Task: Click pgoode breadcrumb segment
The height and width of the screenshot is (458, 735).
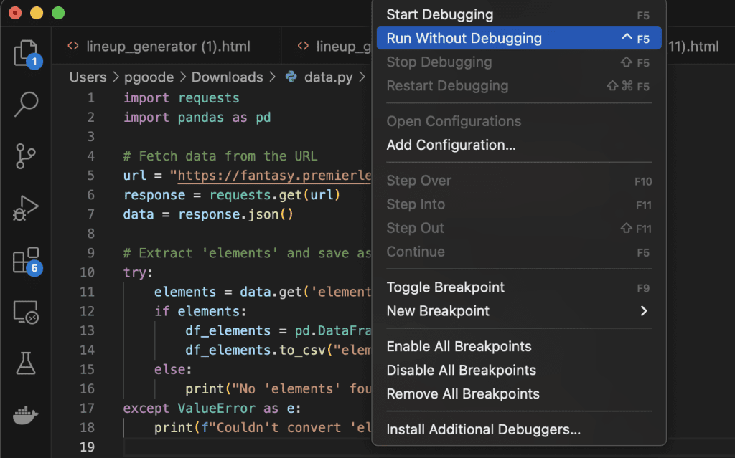Action: [149, 77]
